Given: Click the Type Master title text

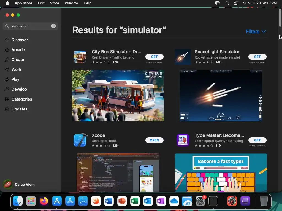Looking at the screenshot, I should (x=219, y=135).
